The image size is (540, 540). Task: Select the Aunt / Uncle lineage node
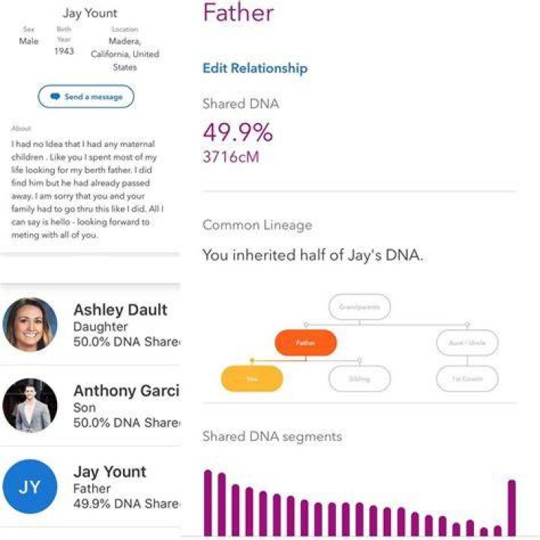pyautogui.click(x=467, y=343)
